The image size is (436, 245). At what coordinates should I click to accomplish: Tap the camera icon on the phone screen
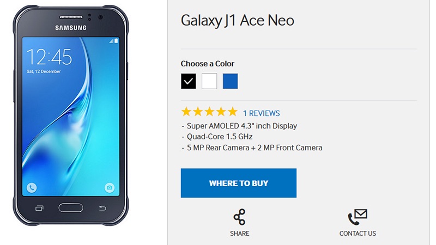coord(110,188)
